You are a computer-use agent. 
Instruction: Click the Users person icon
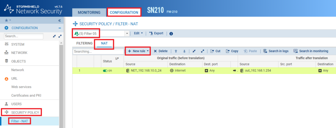7,104
